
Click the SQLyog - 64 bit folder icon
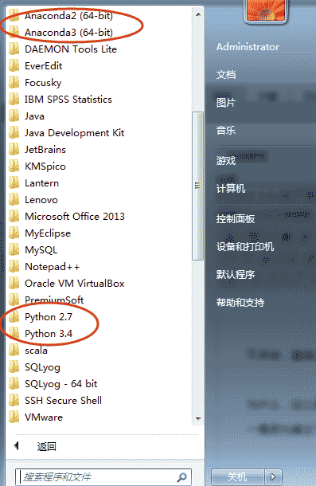point(14,384)
